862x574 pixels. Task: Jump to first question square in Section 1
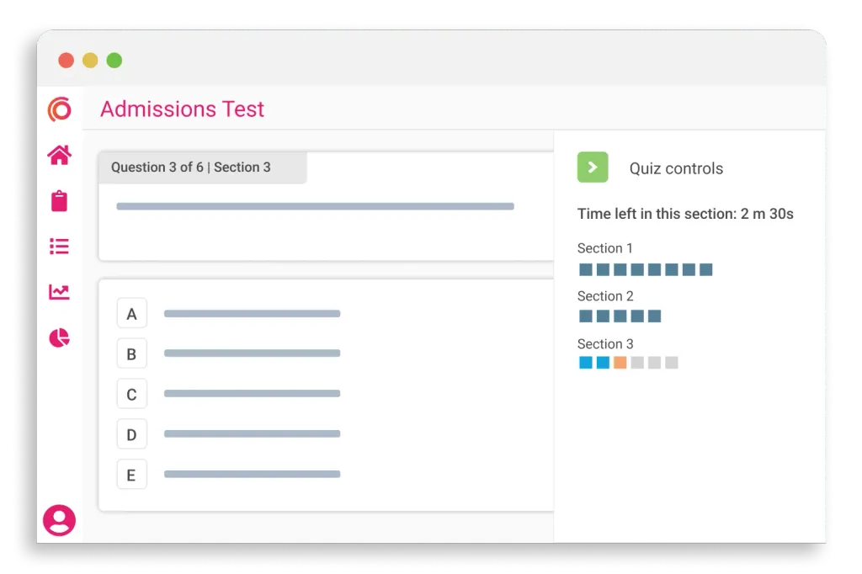tap(586, 270)
